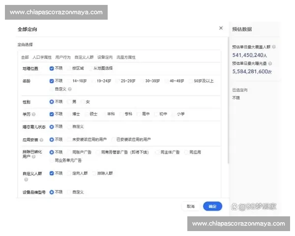Switch to the 设备定向 tab
295x236 pixels.
105,57
